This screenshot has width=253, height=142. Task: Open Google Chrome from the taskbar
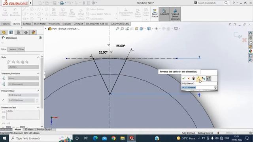(x=113, y=138)
